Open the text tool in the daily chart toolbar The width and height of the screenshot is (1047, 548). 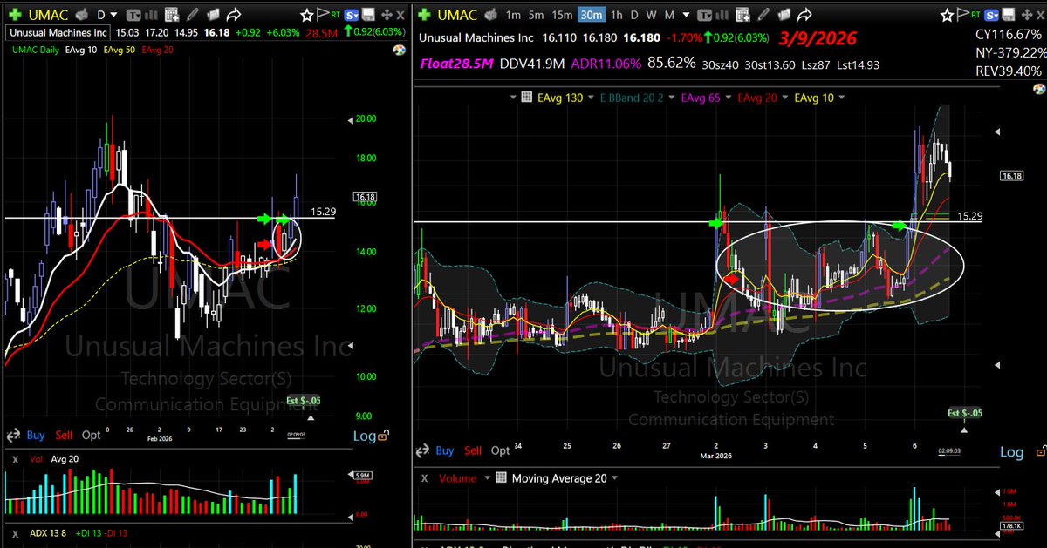click(x=133, y=15)
